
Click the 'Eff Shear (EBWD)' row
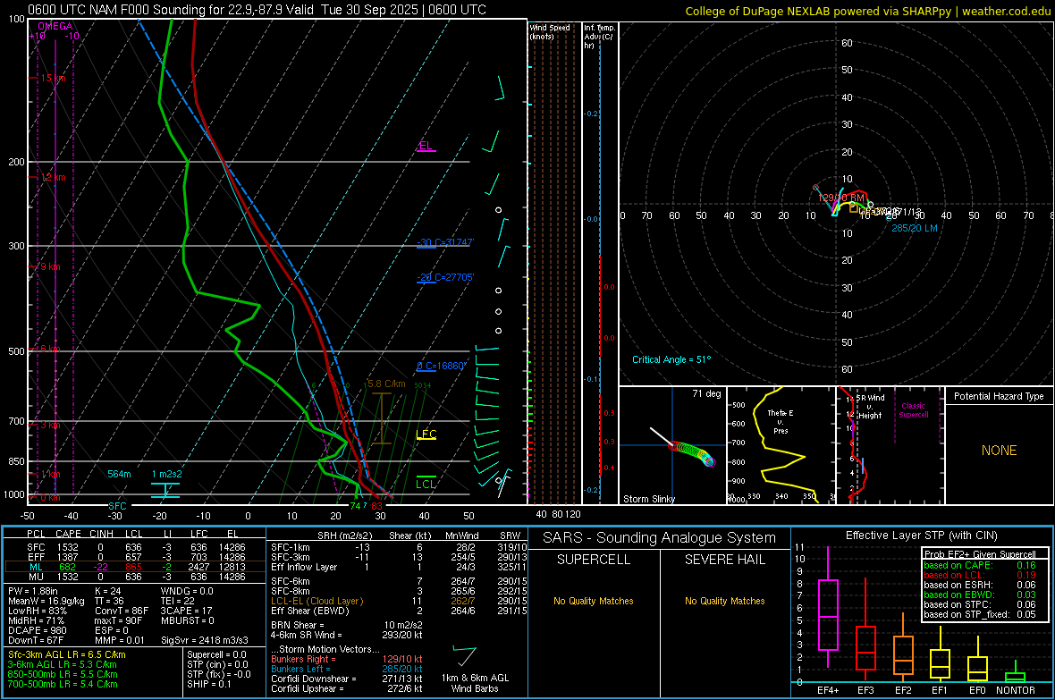399,611
